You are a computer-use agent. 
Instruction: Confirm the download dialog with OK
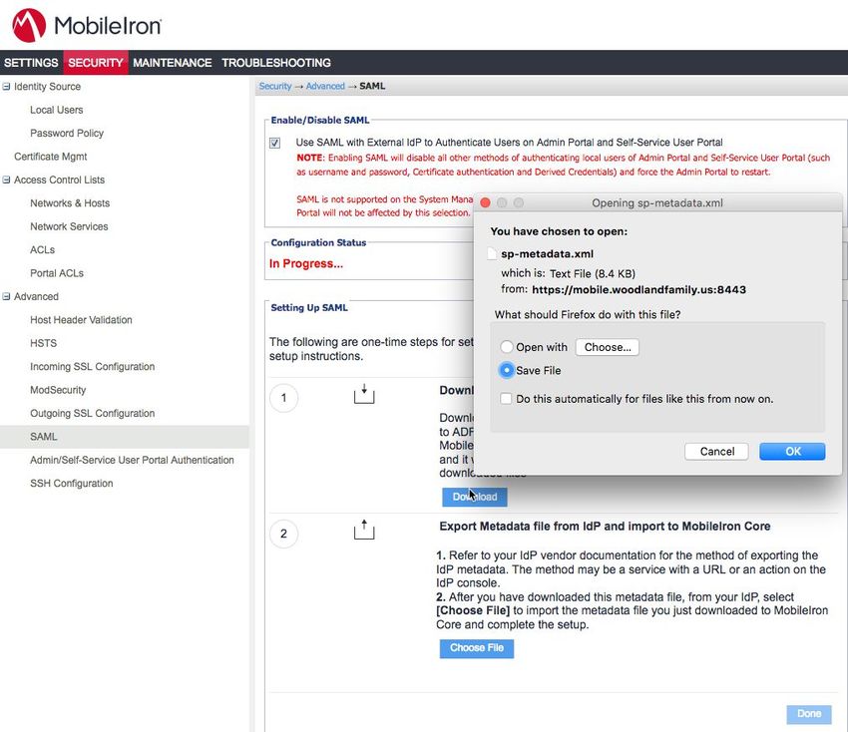792,452
